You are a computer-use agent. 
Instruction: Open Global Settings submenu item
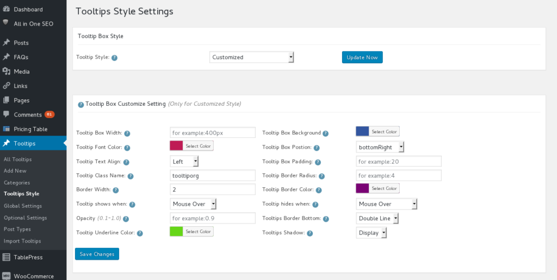coord(22,206)
